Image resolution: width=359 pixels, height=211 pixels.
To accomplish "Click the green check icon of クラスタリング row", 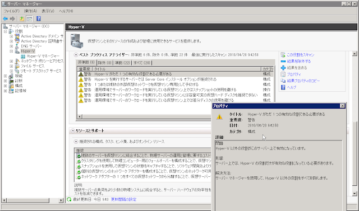I will (79, 161).
